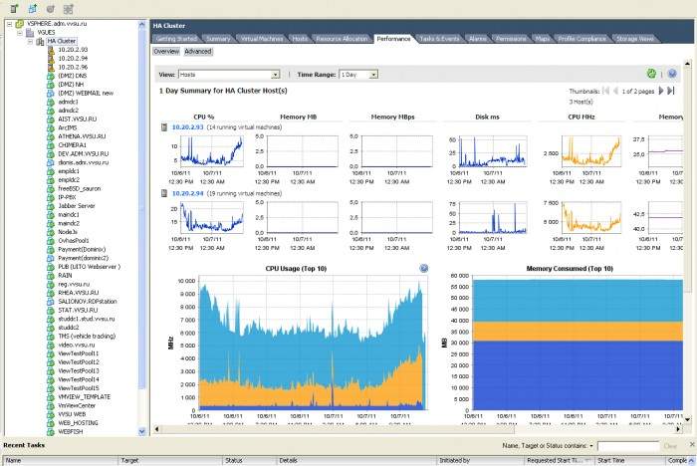Click the fourth toolbar icon at top

point(67,8)
